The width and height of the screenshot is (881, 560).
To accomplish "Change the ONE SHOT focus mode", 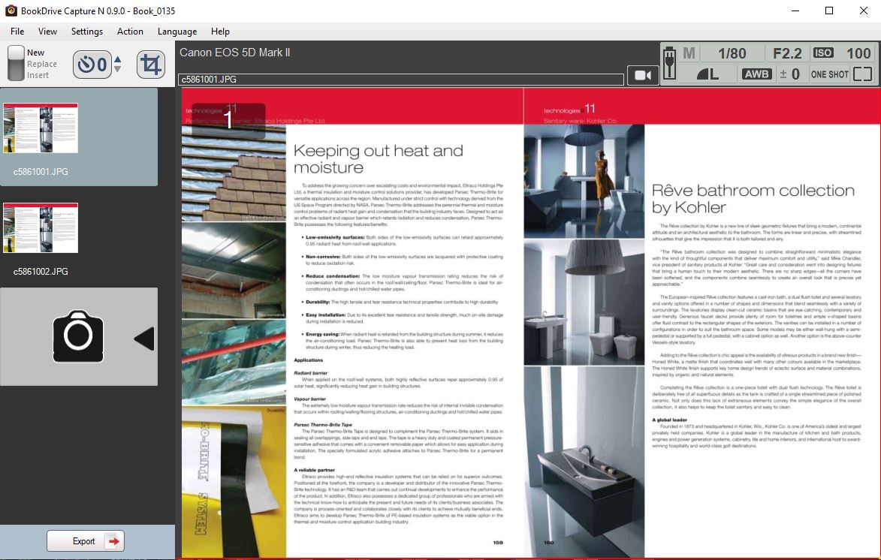I will point(829,74).
